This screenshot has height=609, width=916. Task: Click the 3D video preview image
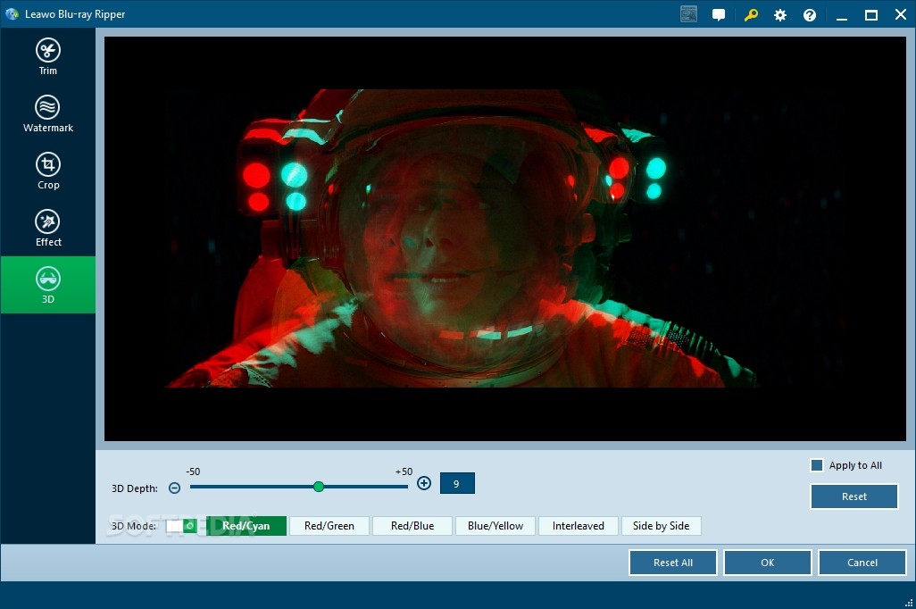[504, 238]
